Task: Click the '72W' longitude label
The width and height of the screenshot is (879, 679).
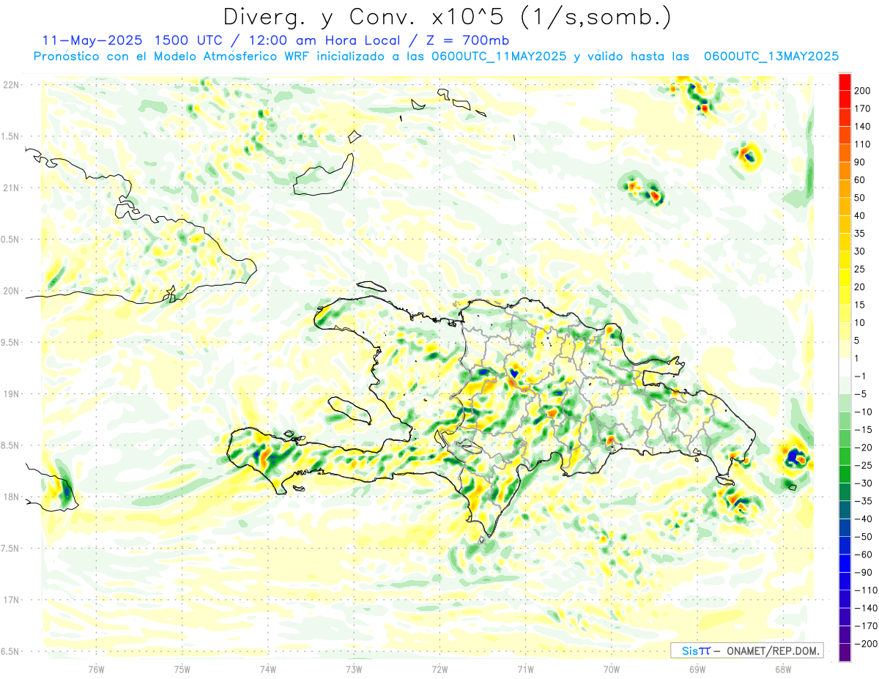Action: pyautogui.click(x=439, y=668)
